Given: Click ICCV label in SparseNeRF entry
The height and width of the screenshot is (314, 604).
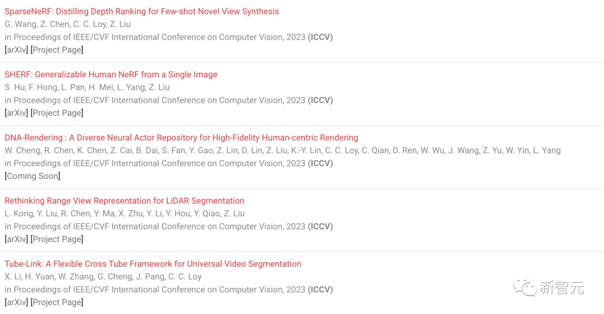Looking at the screenshot, I should pos(320,37).
